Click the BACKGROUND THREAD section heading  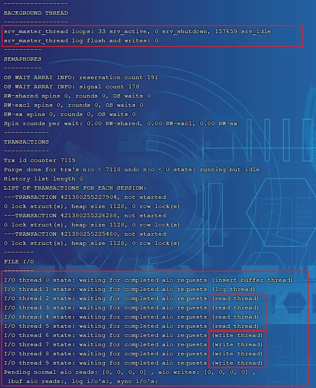click(36, 13)
